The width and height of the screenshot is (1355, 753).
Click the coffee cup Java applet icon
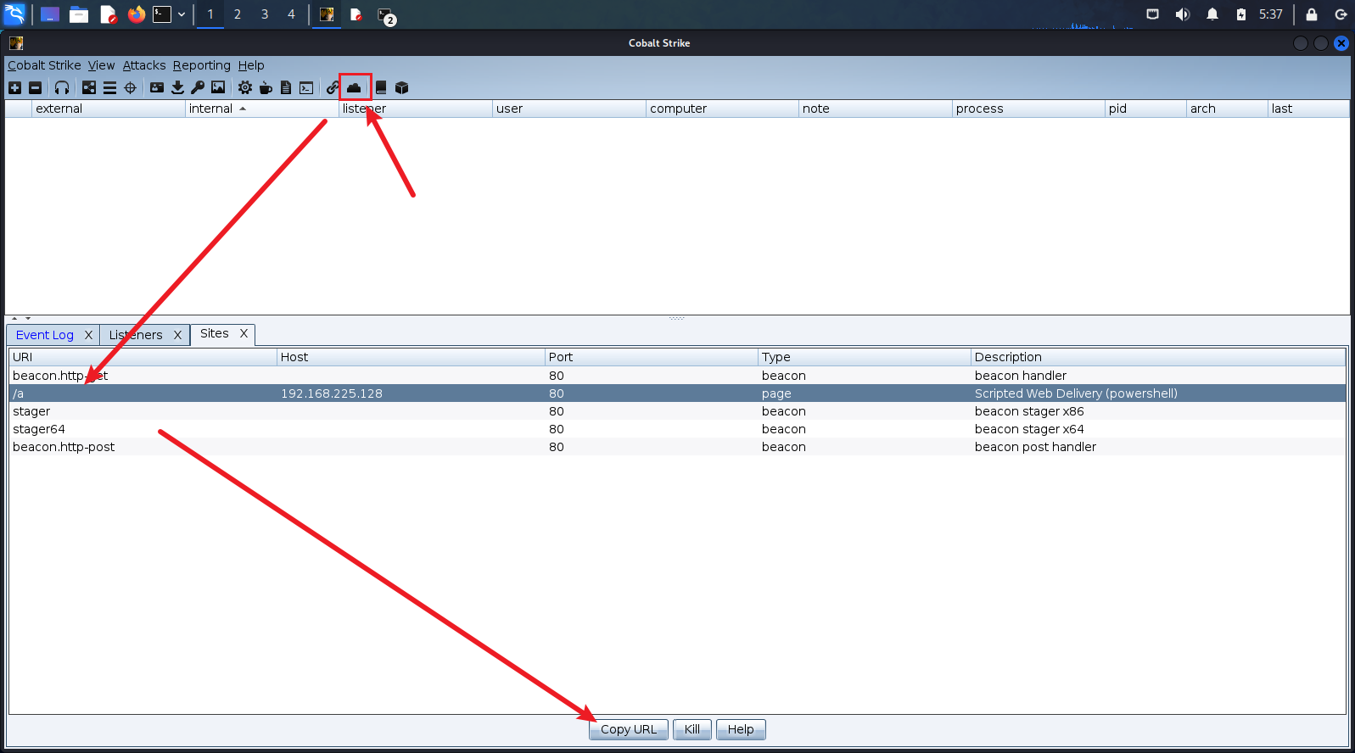[266, 87]
